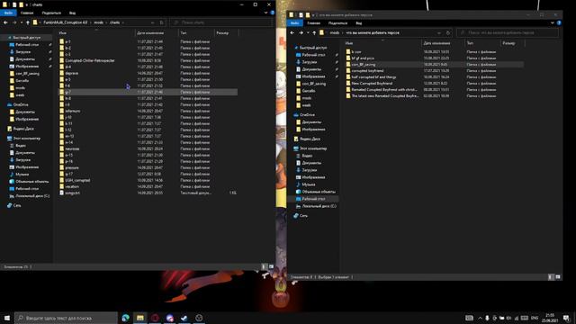Select 'The latest new Remated Corrupted Boyfre...' folder

[384, 95]
